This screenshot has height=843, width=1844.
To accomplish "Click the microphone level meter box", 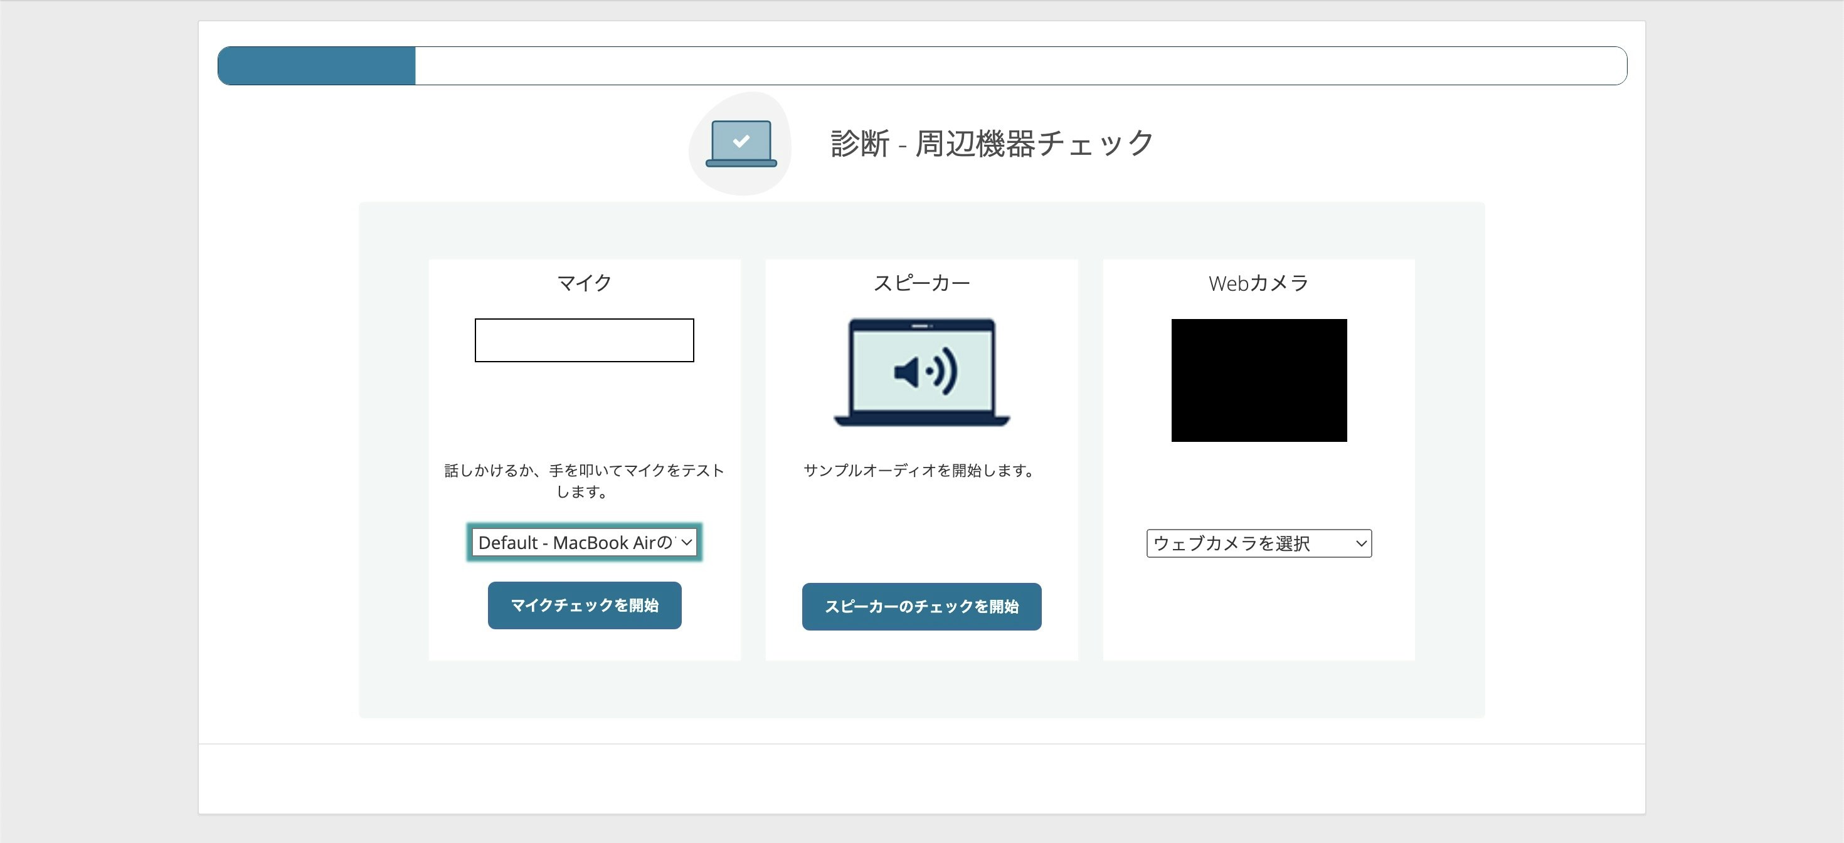I will coord(584,340).
